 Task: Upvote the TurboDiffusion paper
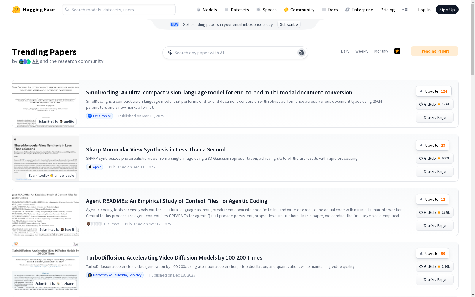(433, 253)
